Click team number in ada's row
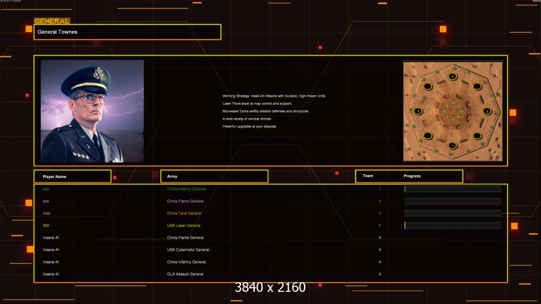The width and height of the screenshot is (541, 304). (x=380, y=189)
